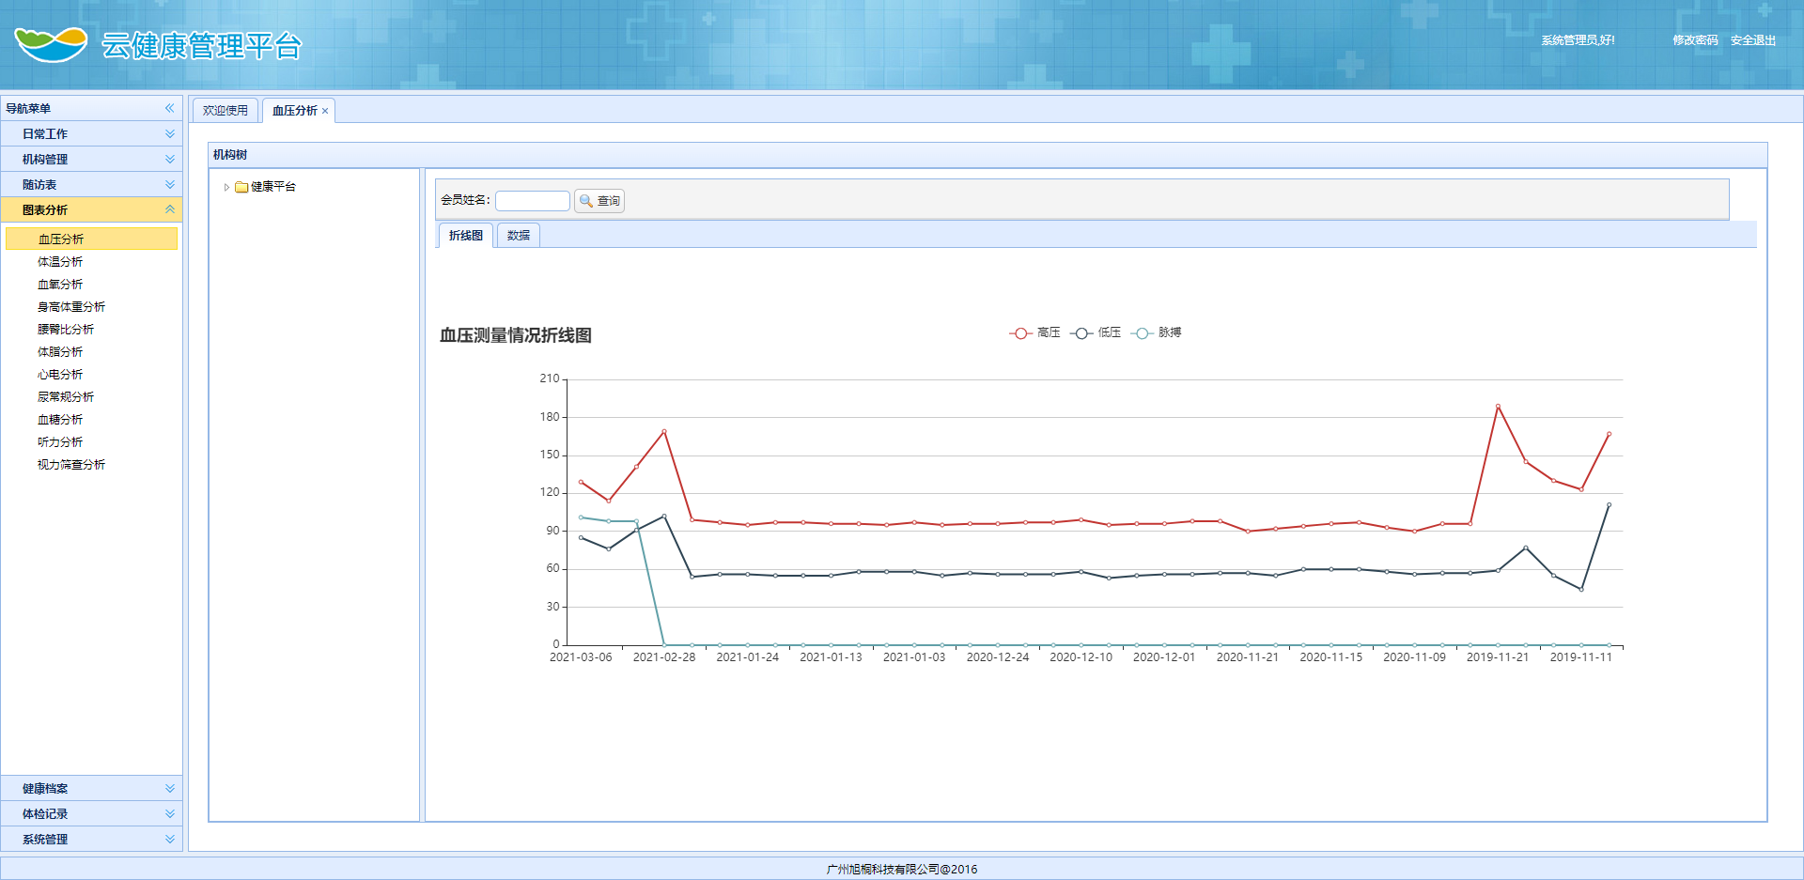Click the 2019-11-11 axis date label
The image size is (1804, 880).
tap(1581, 657)
